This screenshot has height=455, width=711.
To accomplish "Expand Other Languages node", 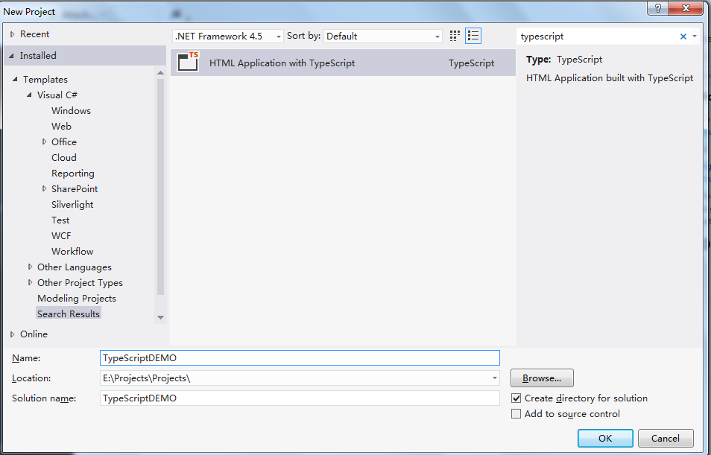I will pos(30,267).
